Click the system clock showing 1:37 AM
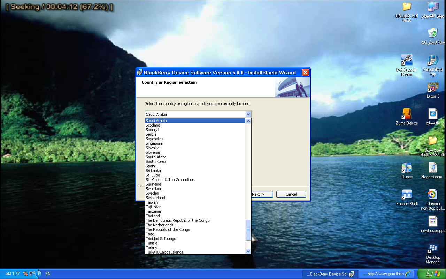The width and height of the screenshot is (446, 279). tap(13, 274)
